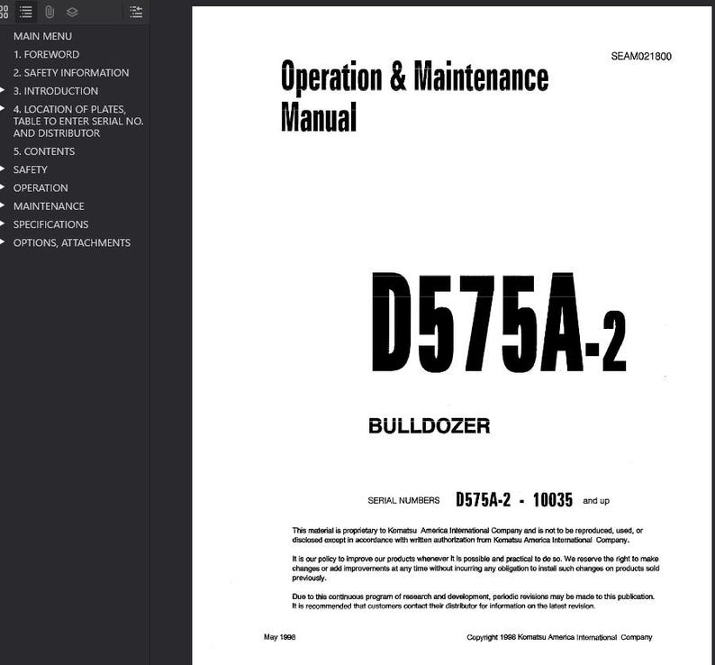The image size is (715, 665).
Task: Expand the MAINTENANCE outline section
Action: (x=3, y=205)
